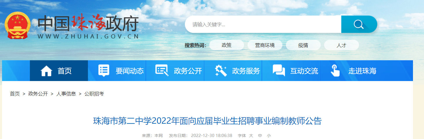Go to 公职招考 in breadcrumb
The image size is (424, 139).
tap(94, 94)
